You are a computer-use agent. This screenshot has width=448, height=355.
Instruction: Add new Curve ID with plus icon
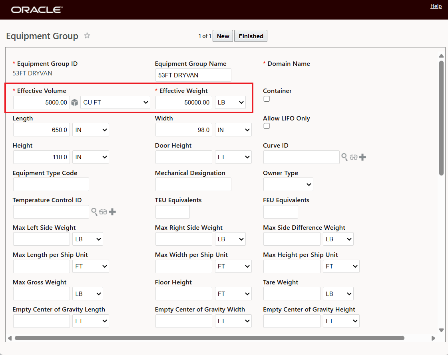pos(362,157)
